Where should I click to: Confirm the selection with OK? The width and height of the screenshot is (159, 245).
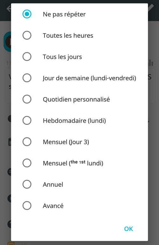coord(128,229)
